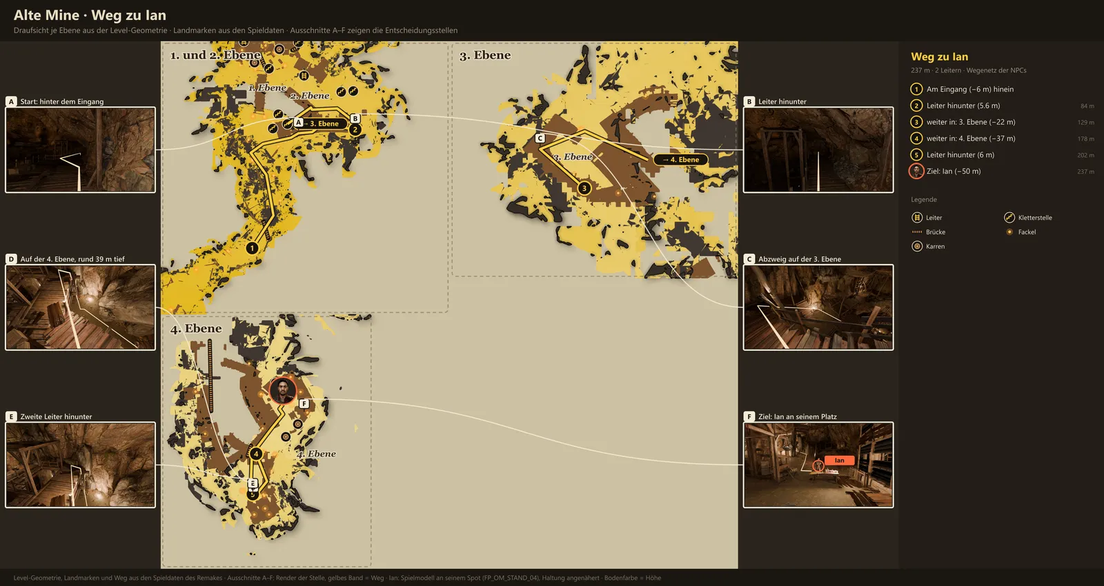
Task: Open thumbnail B 'Leiter hinunter'
Action: [x=818, y=150]
